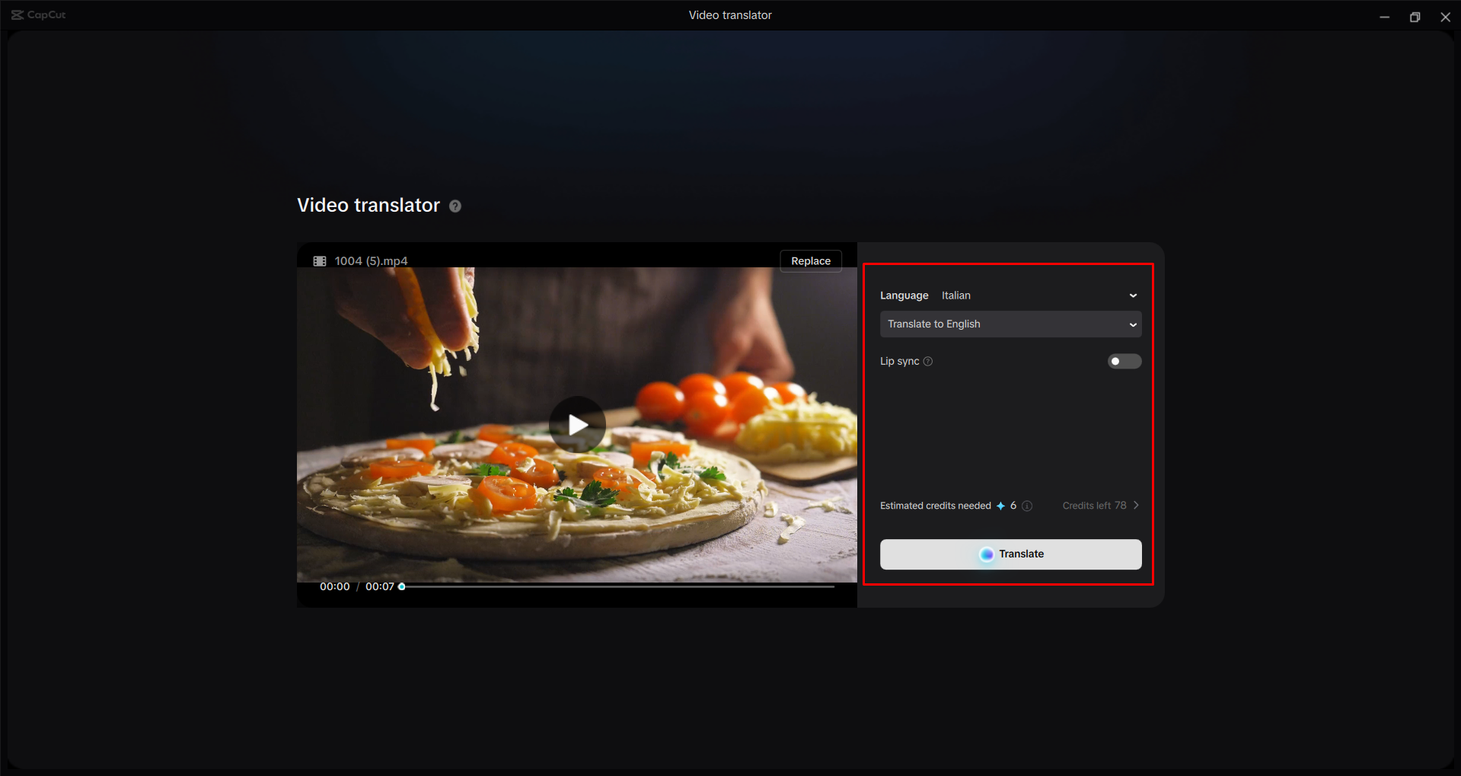This screenshot has height=776, width=1461.
Task: Click the Lip sync question mark icon
Action: point(927,361)
